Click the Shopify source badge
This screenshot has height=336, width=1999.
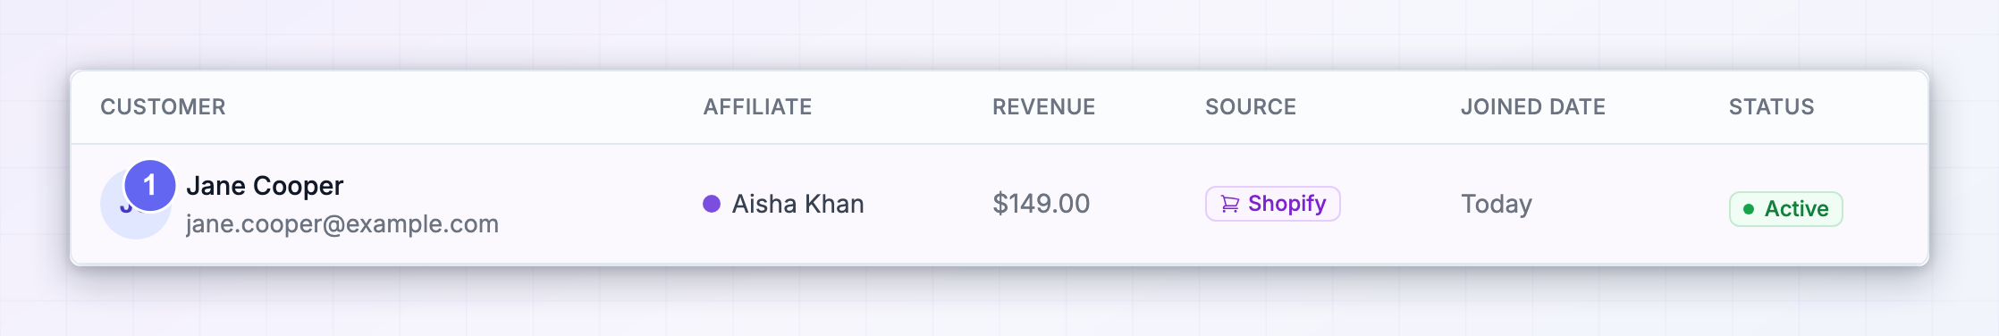point(1273,204)
